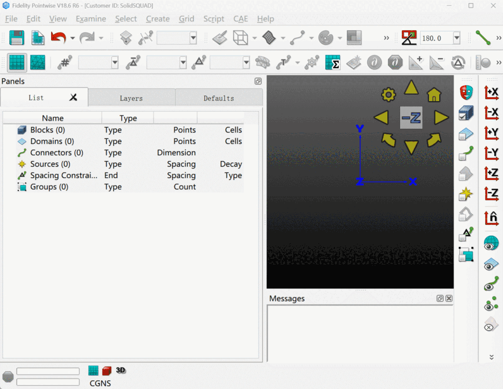The image size is (503, 389).
Task: Set view to +Z axis
Action: point(492,174)
